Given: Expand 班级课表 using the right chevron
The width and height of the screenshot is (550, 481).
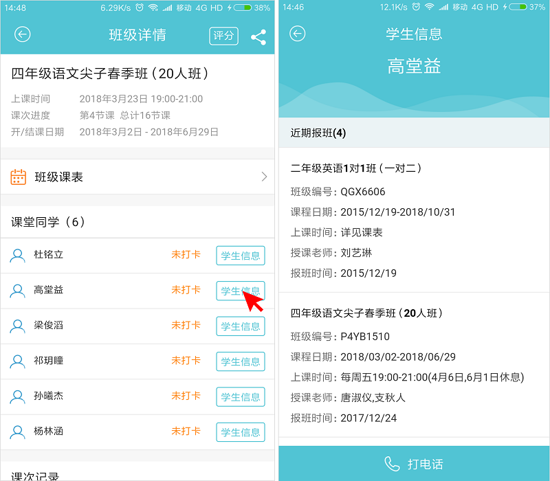Looking at the screenshot, I should (x=264, y=177).
